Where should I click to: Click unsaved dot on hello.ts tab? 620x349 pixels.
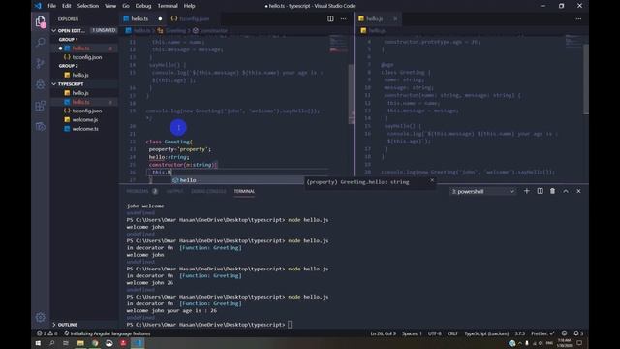click(160, 18)
